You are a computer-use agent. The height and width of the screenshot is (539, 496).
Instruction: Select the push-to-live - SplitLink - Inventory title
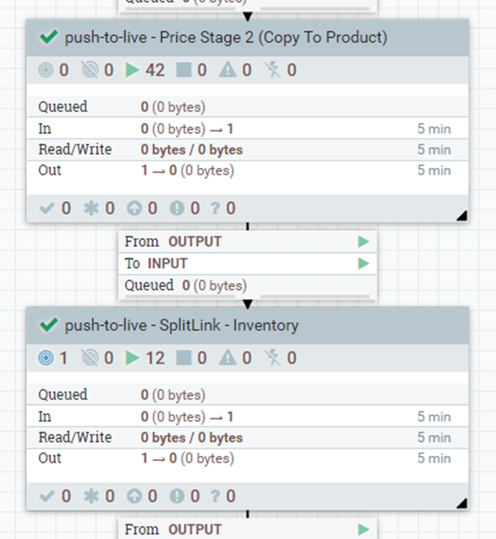181,325
